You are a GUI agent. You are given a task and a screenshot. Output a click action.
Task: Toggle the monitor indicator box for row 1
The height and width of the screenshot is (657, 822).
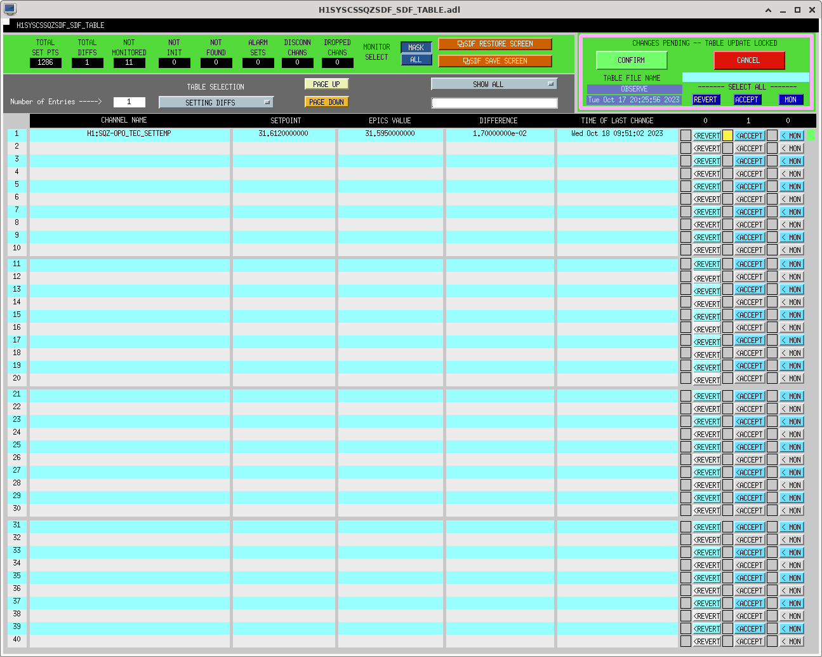pos(772,135)
